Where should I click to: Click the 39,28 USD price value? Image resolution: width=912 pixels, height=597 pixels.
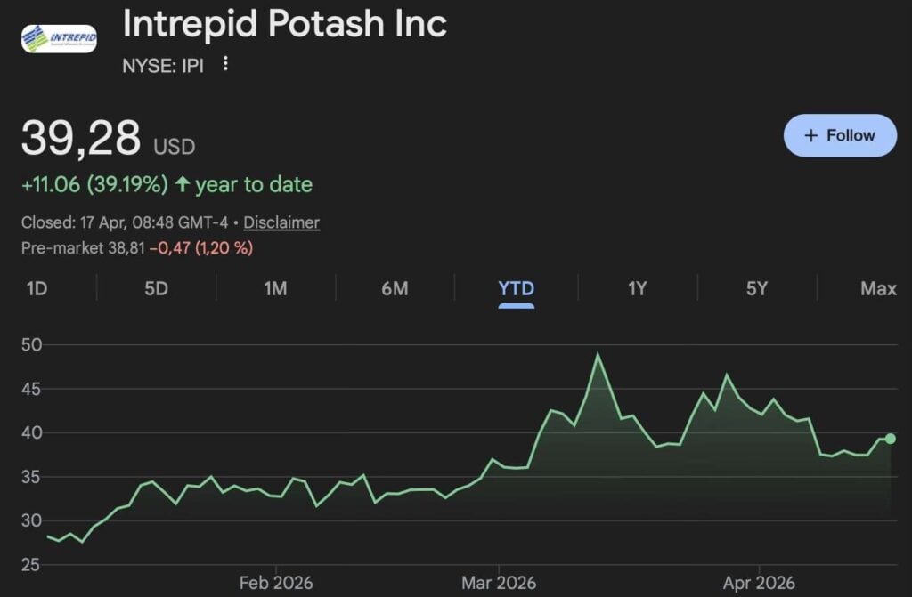click(81, 140)
